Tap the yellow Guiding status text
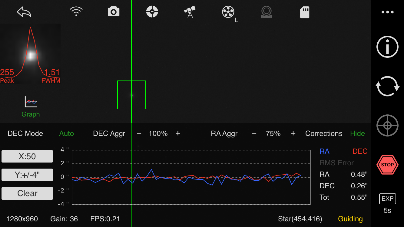Screen dimensions: 404x227 pyautogui.click(x=350, y=219)
